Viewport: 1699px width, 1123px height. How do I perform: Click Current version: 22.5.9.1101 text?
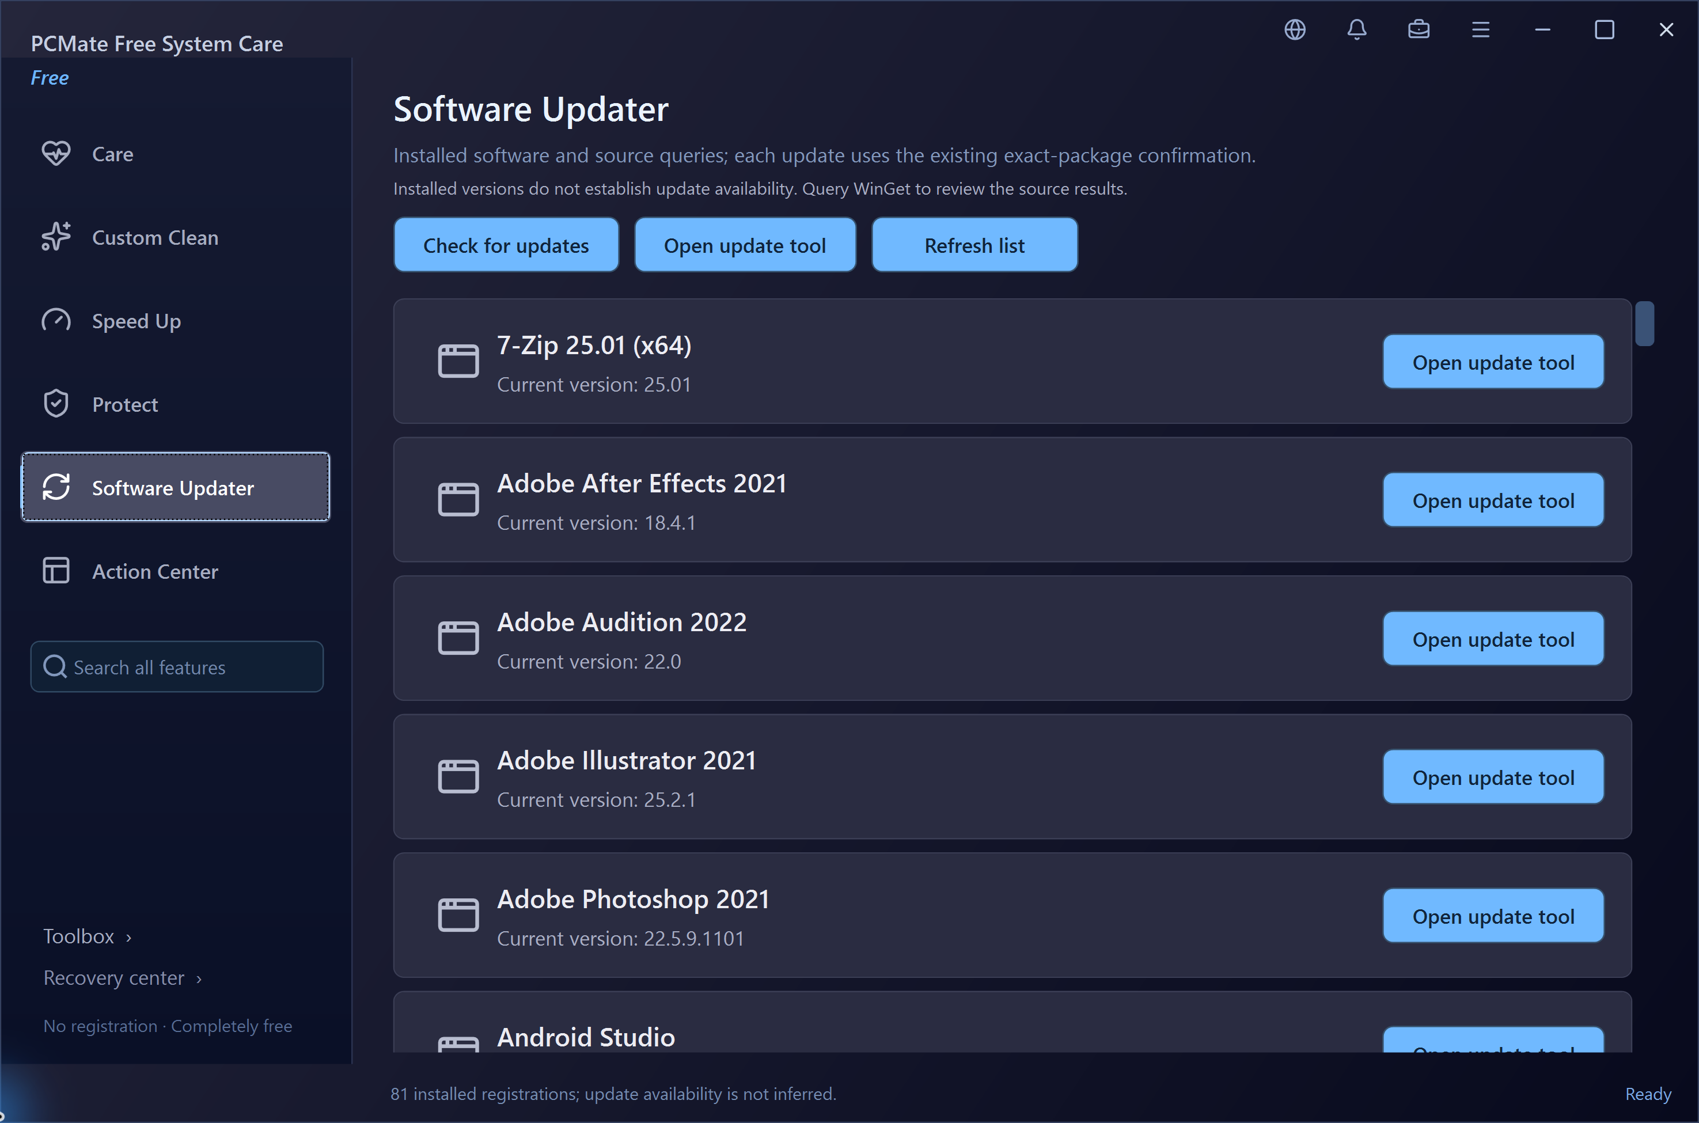(x=620, y=938)
